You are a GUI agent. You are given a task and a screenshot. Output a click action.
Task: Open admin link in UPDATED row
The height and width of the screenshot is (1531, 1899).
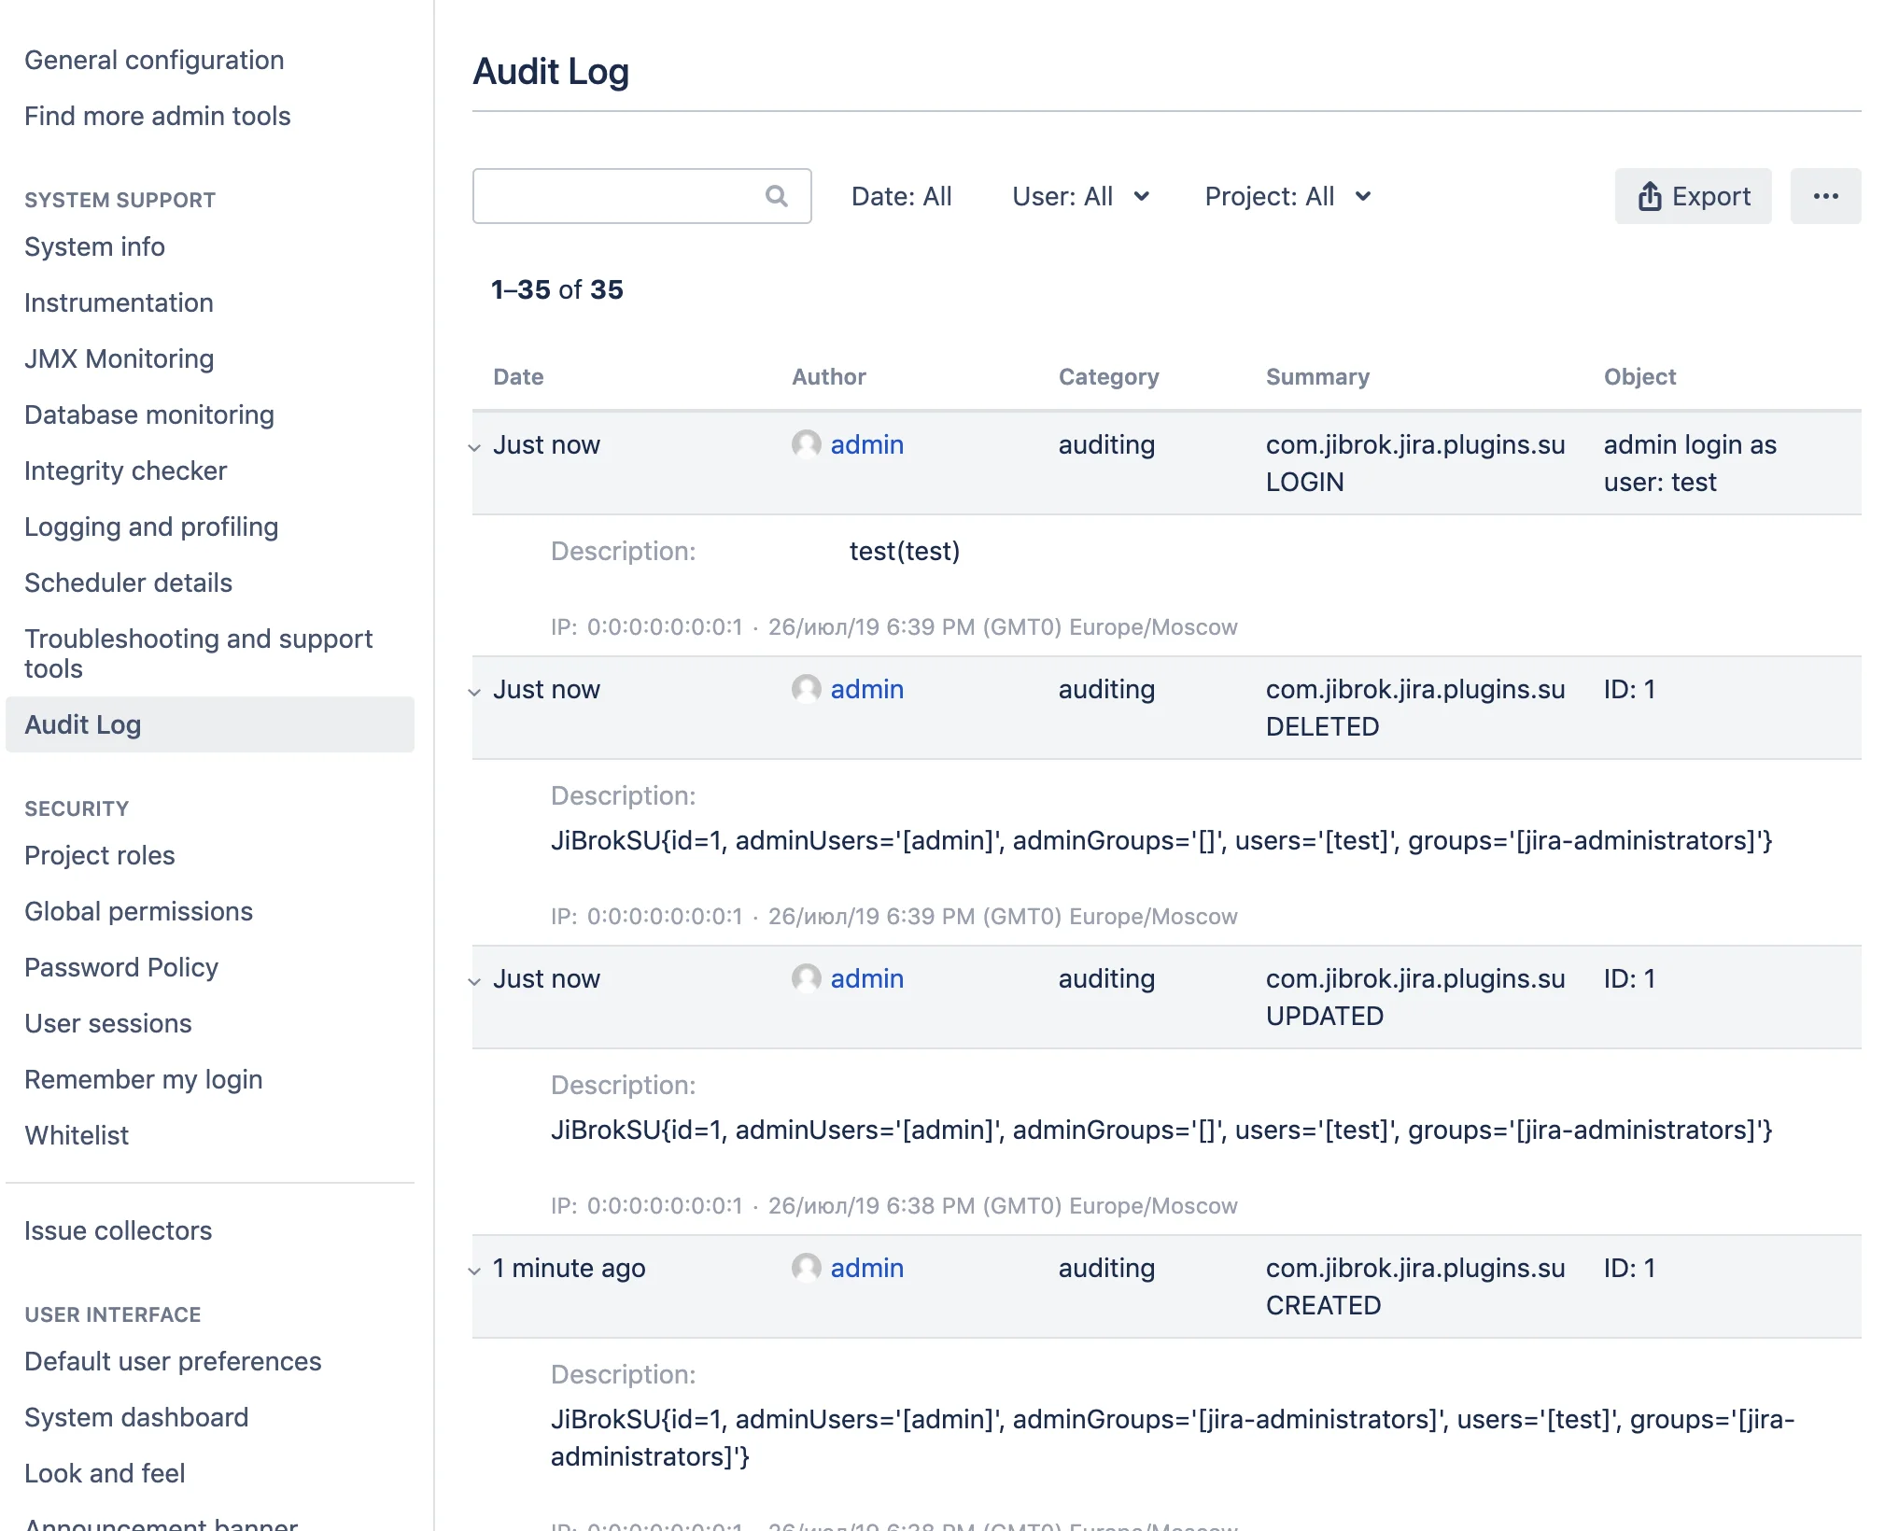click(x=866, y=978)
